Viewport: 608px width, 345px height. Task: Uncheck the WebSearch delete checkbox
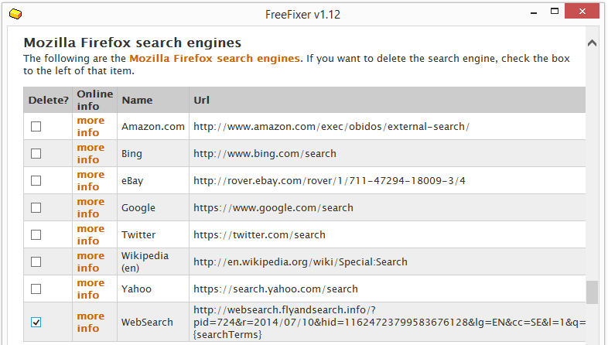36,322
